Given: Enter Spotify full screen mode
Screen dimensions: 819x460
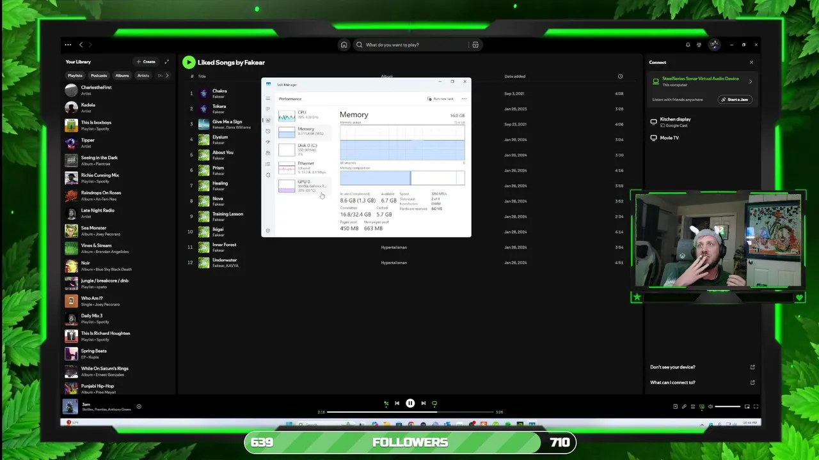Looking at the screenshot, I should [756, 406].
